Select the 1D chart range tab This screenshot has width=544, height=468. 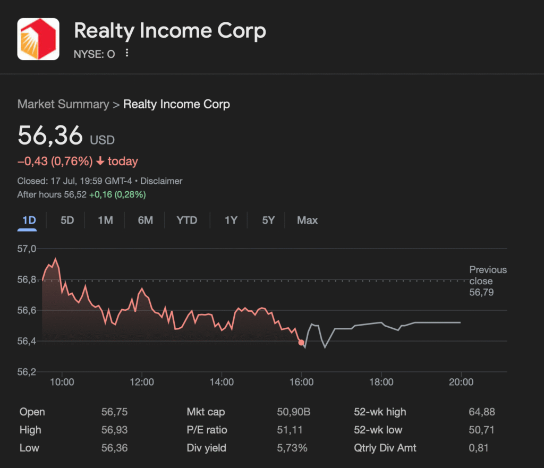pyautogui.click(x=29, y=220)
